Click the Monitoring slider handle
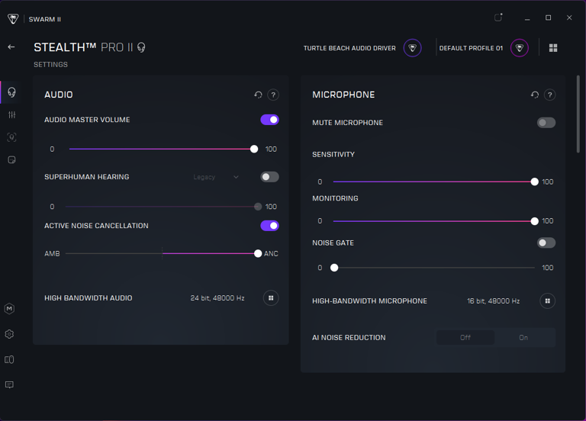The height and width of the screenshot is (421, 586). pyautogui.click(x=534, y=221)
